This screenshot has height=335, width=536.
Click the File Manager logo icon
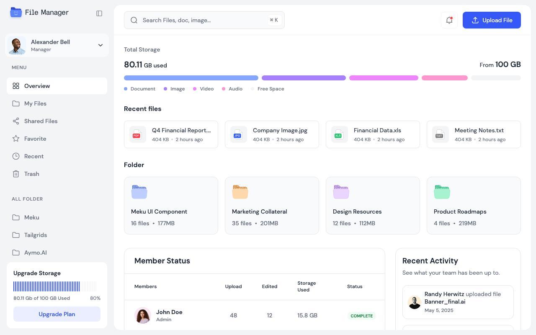16,13
